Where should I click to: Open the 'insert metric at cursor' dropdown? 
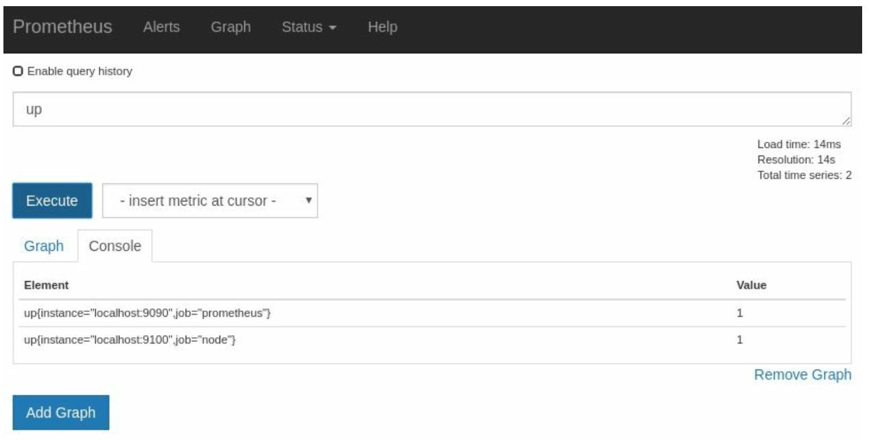tap(210, 201)
